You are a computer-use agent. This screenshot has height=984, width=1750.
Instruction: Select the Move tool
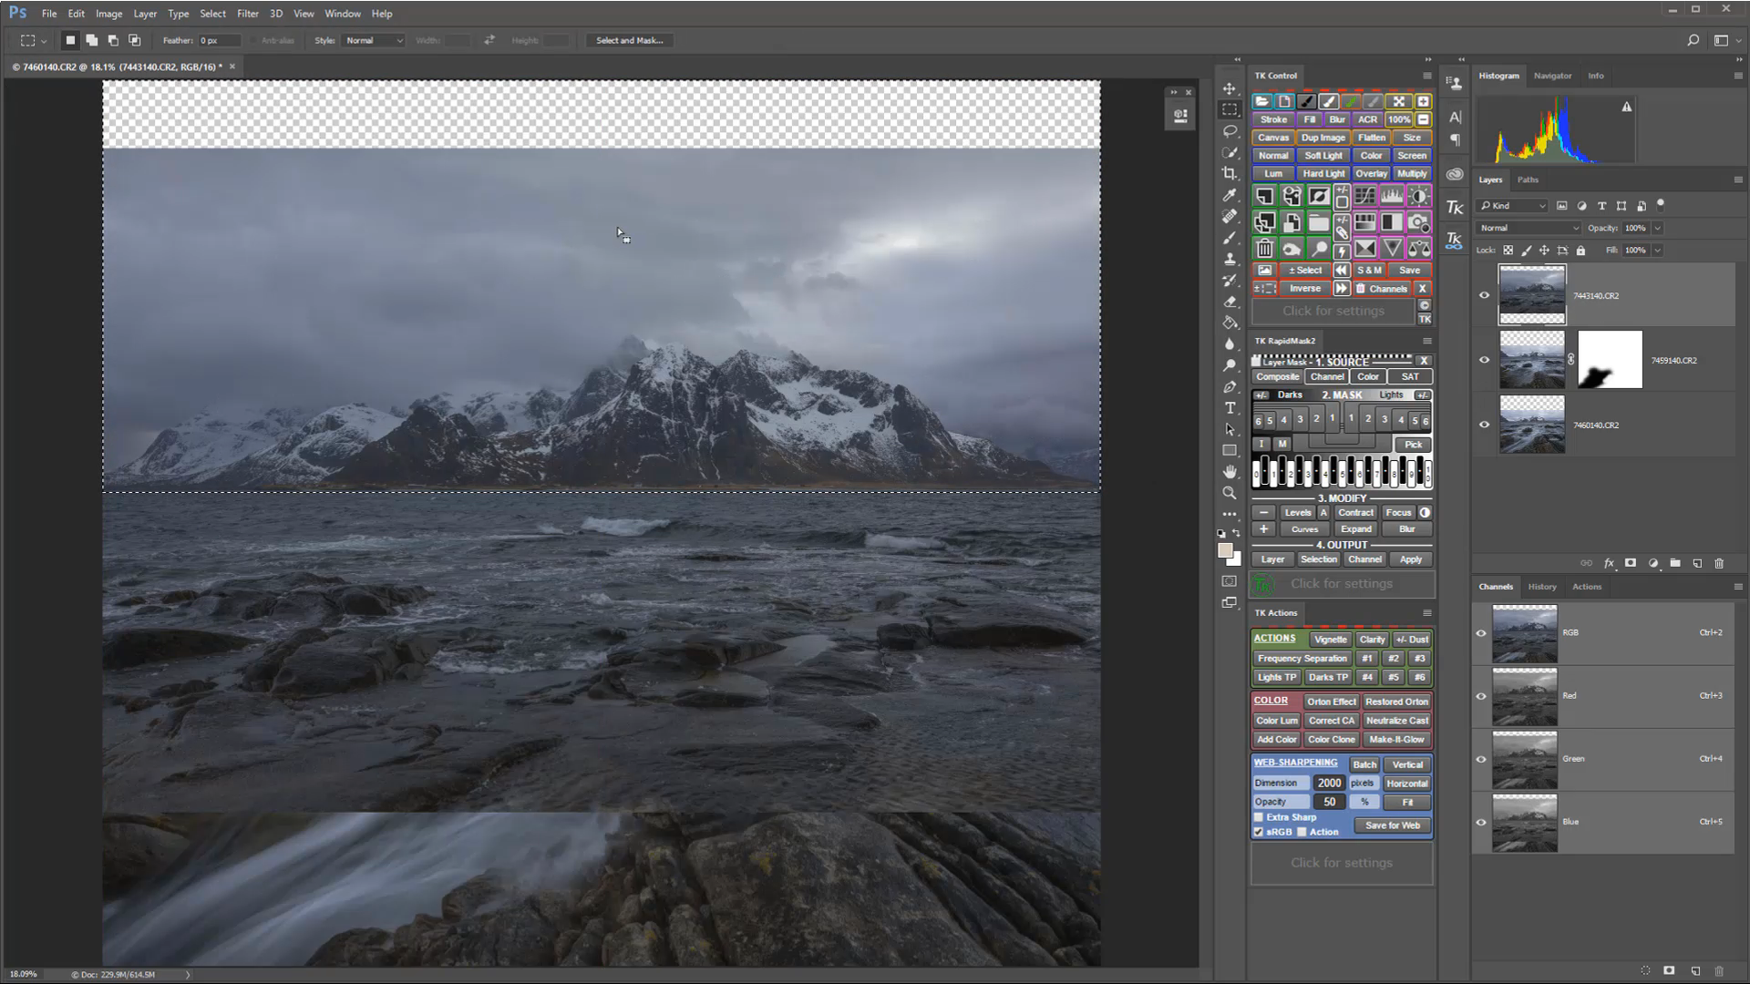1230,88
